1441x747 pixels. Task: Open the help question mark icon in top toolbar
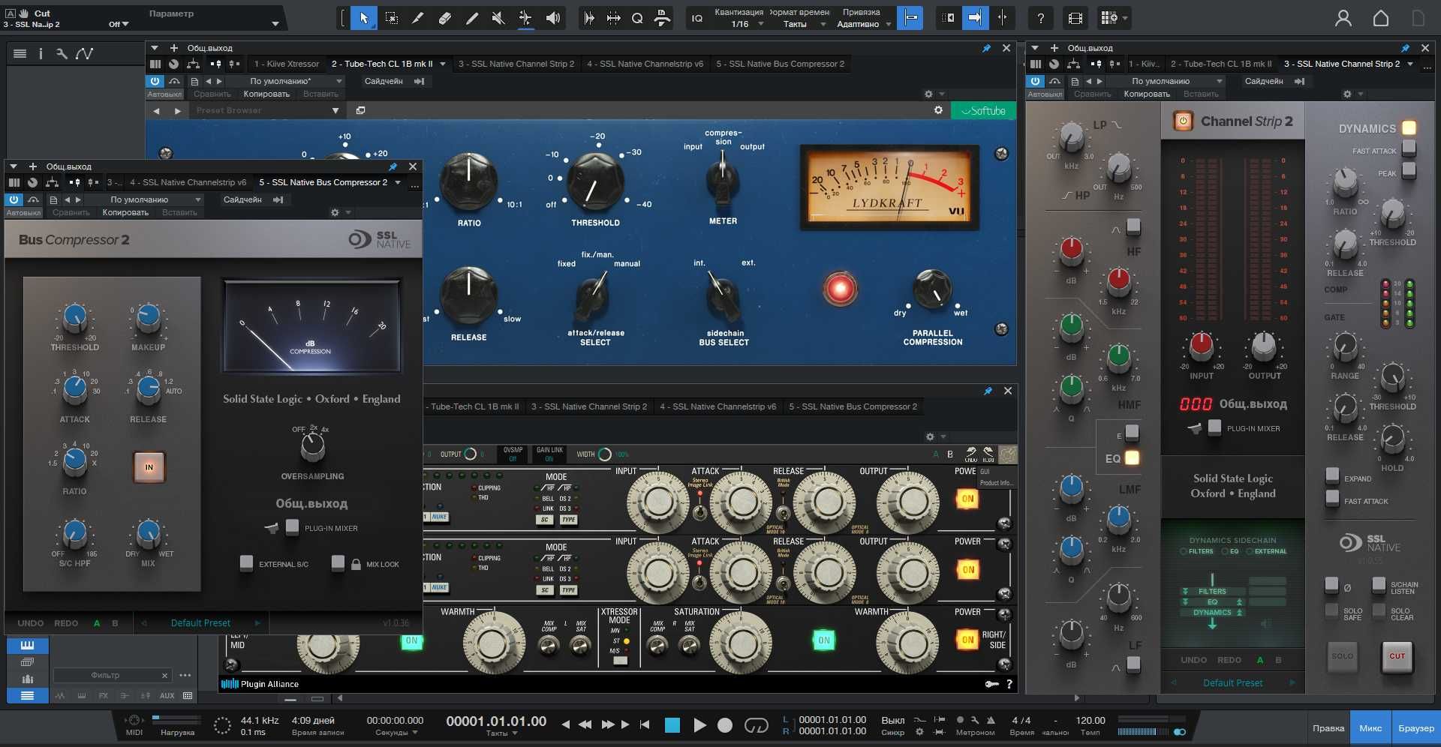pyautogui.click(x=1040, y=18)
